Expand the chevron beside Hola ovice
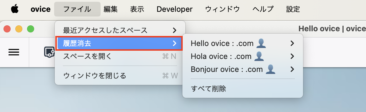This screenshot has height=112, width=366. click(292, 56)
